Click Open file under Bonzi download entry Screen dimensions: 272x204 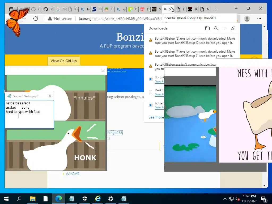click(x=159, y=82)
